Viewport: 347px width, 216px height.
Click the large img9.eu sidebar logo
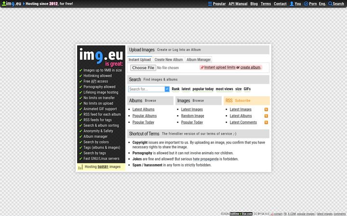pyautogui.click(x=101, y=55)
